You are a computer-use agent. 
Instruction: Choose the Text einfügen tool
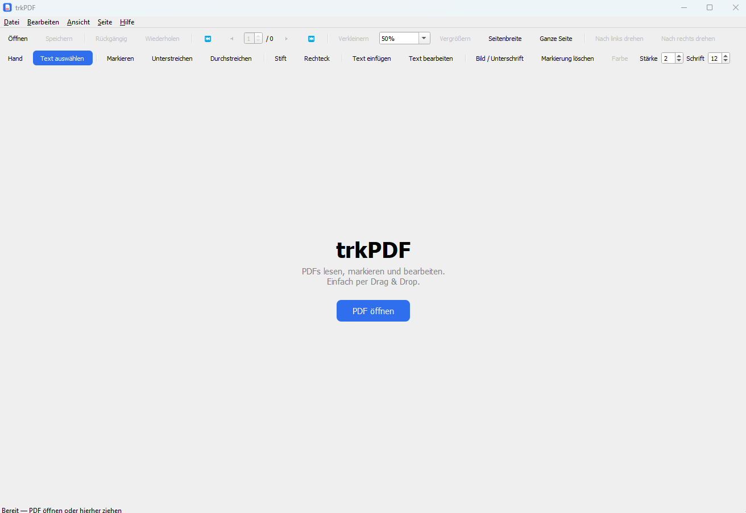click(372, 59)
